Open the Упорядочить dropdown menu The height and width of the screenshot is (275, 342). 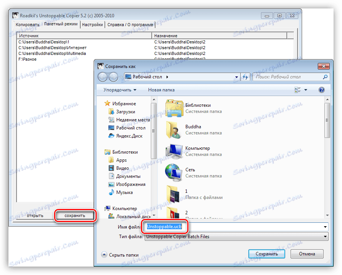120,90
